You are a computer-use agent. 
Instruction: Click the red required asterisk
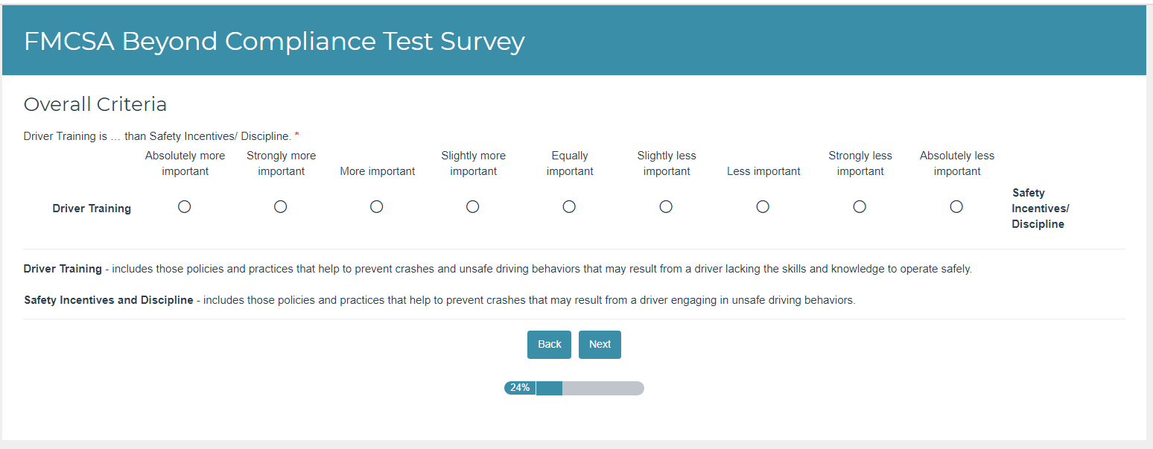click(x=297, y=136)
